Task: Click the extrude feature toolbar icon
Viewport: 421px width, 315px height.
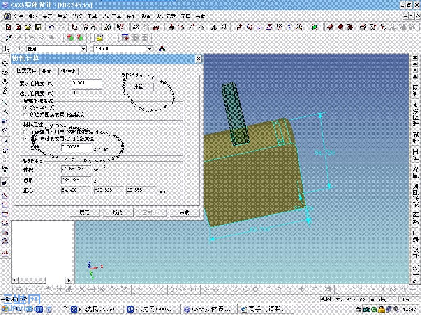Action: coord(171,27)
